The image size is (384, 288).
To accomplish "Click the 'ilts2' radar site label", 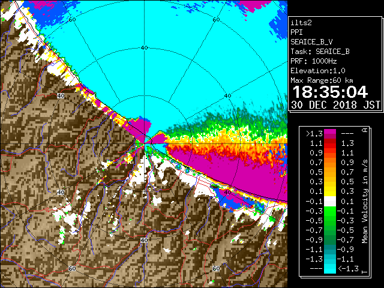I will (301, 23).
